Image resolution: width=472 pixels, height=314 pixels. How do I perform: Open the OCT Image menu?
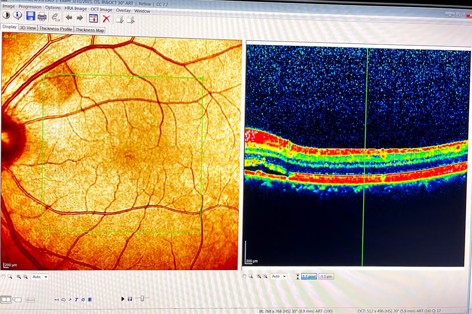(101, 10)
